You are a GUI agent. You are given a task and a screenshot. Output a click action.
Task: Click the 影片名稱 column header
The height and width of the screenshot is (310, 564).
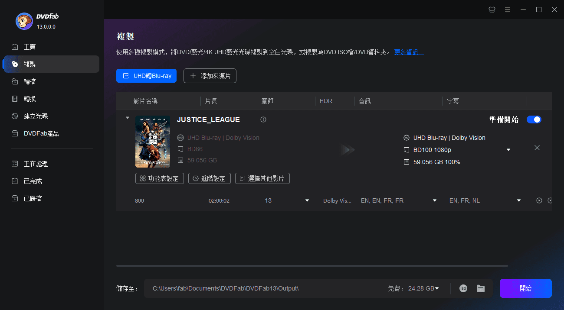click(145, 101)
